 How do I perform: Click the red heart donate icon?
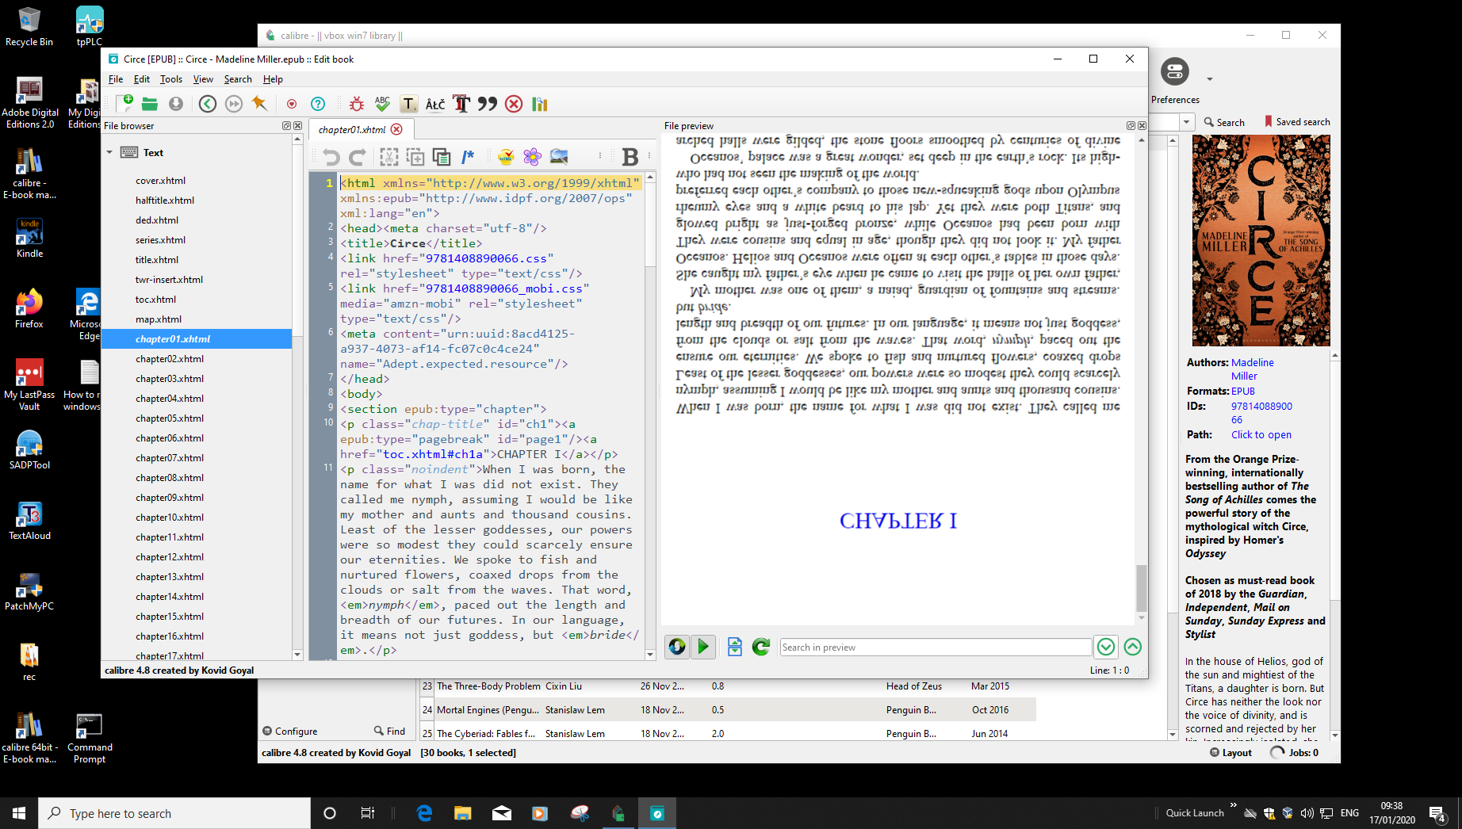tap(292, 104)
